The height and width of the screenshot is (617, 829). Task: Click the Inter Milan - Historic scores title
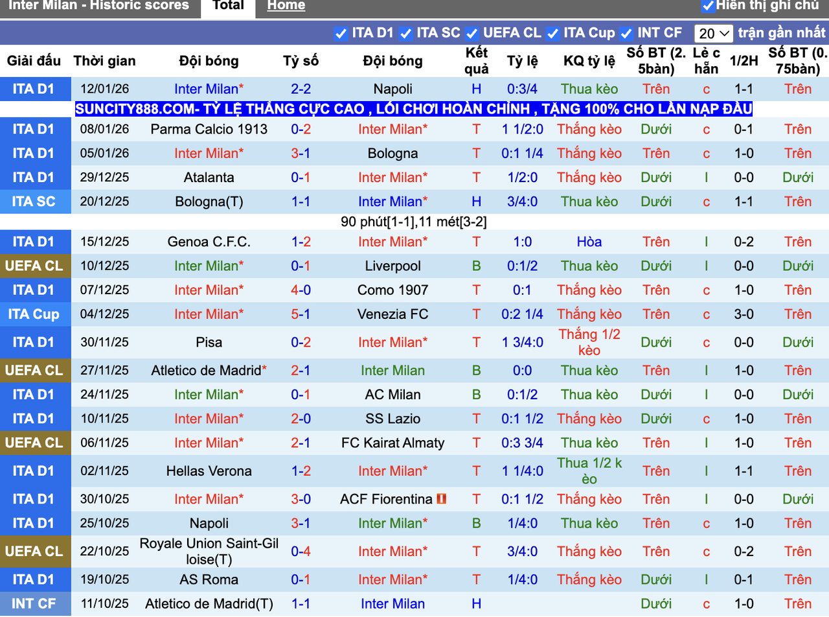click(x=98, y=6)
